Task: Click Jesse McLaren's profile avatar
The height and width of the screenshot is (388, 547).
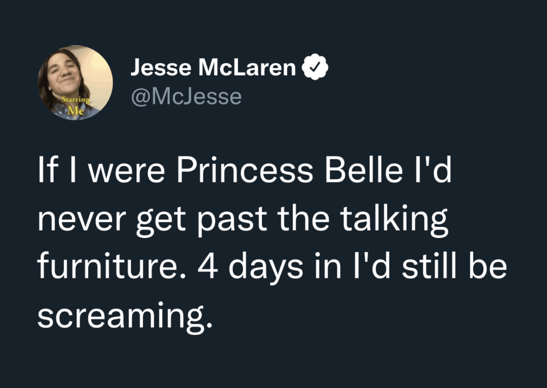Action: 75,82
